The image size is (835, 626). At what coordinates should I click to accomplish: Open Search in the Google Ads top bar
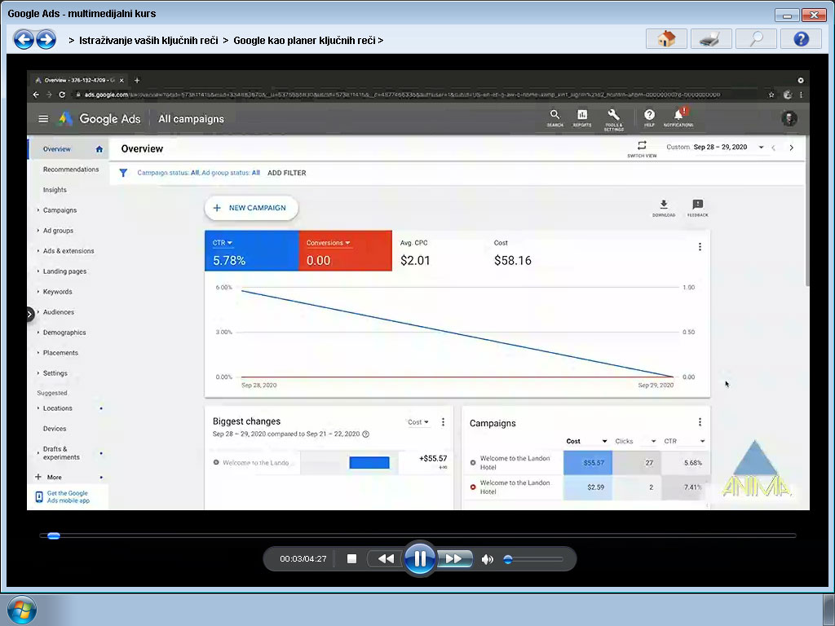click(x=554, y=117)
